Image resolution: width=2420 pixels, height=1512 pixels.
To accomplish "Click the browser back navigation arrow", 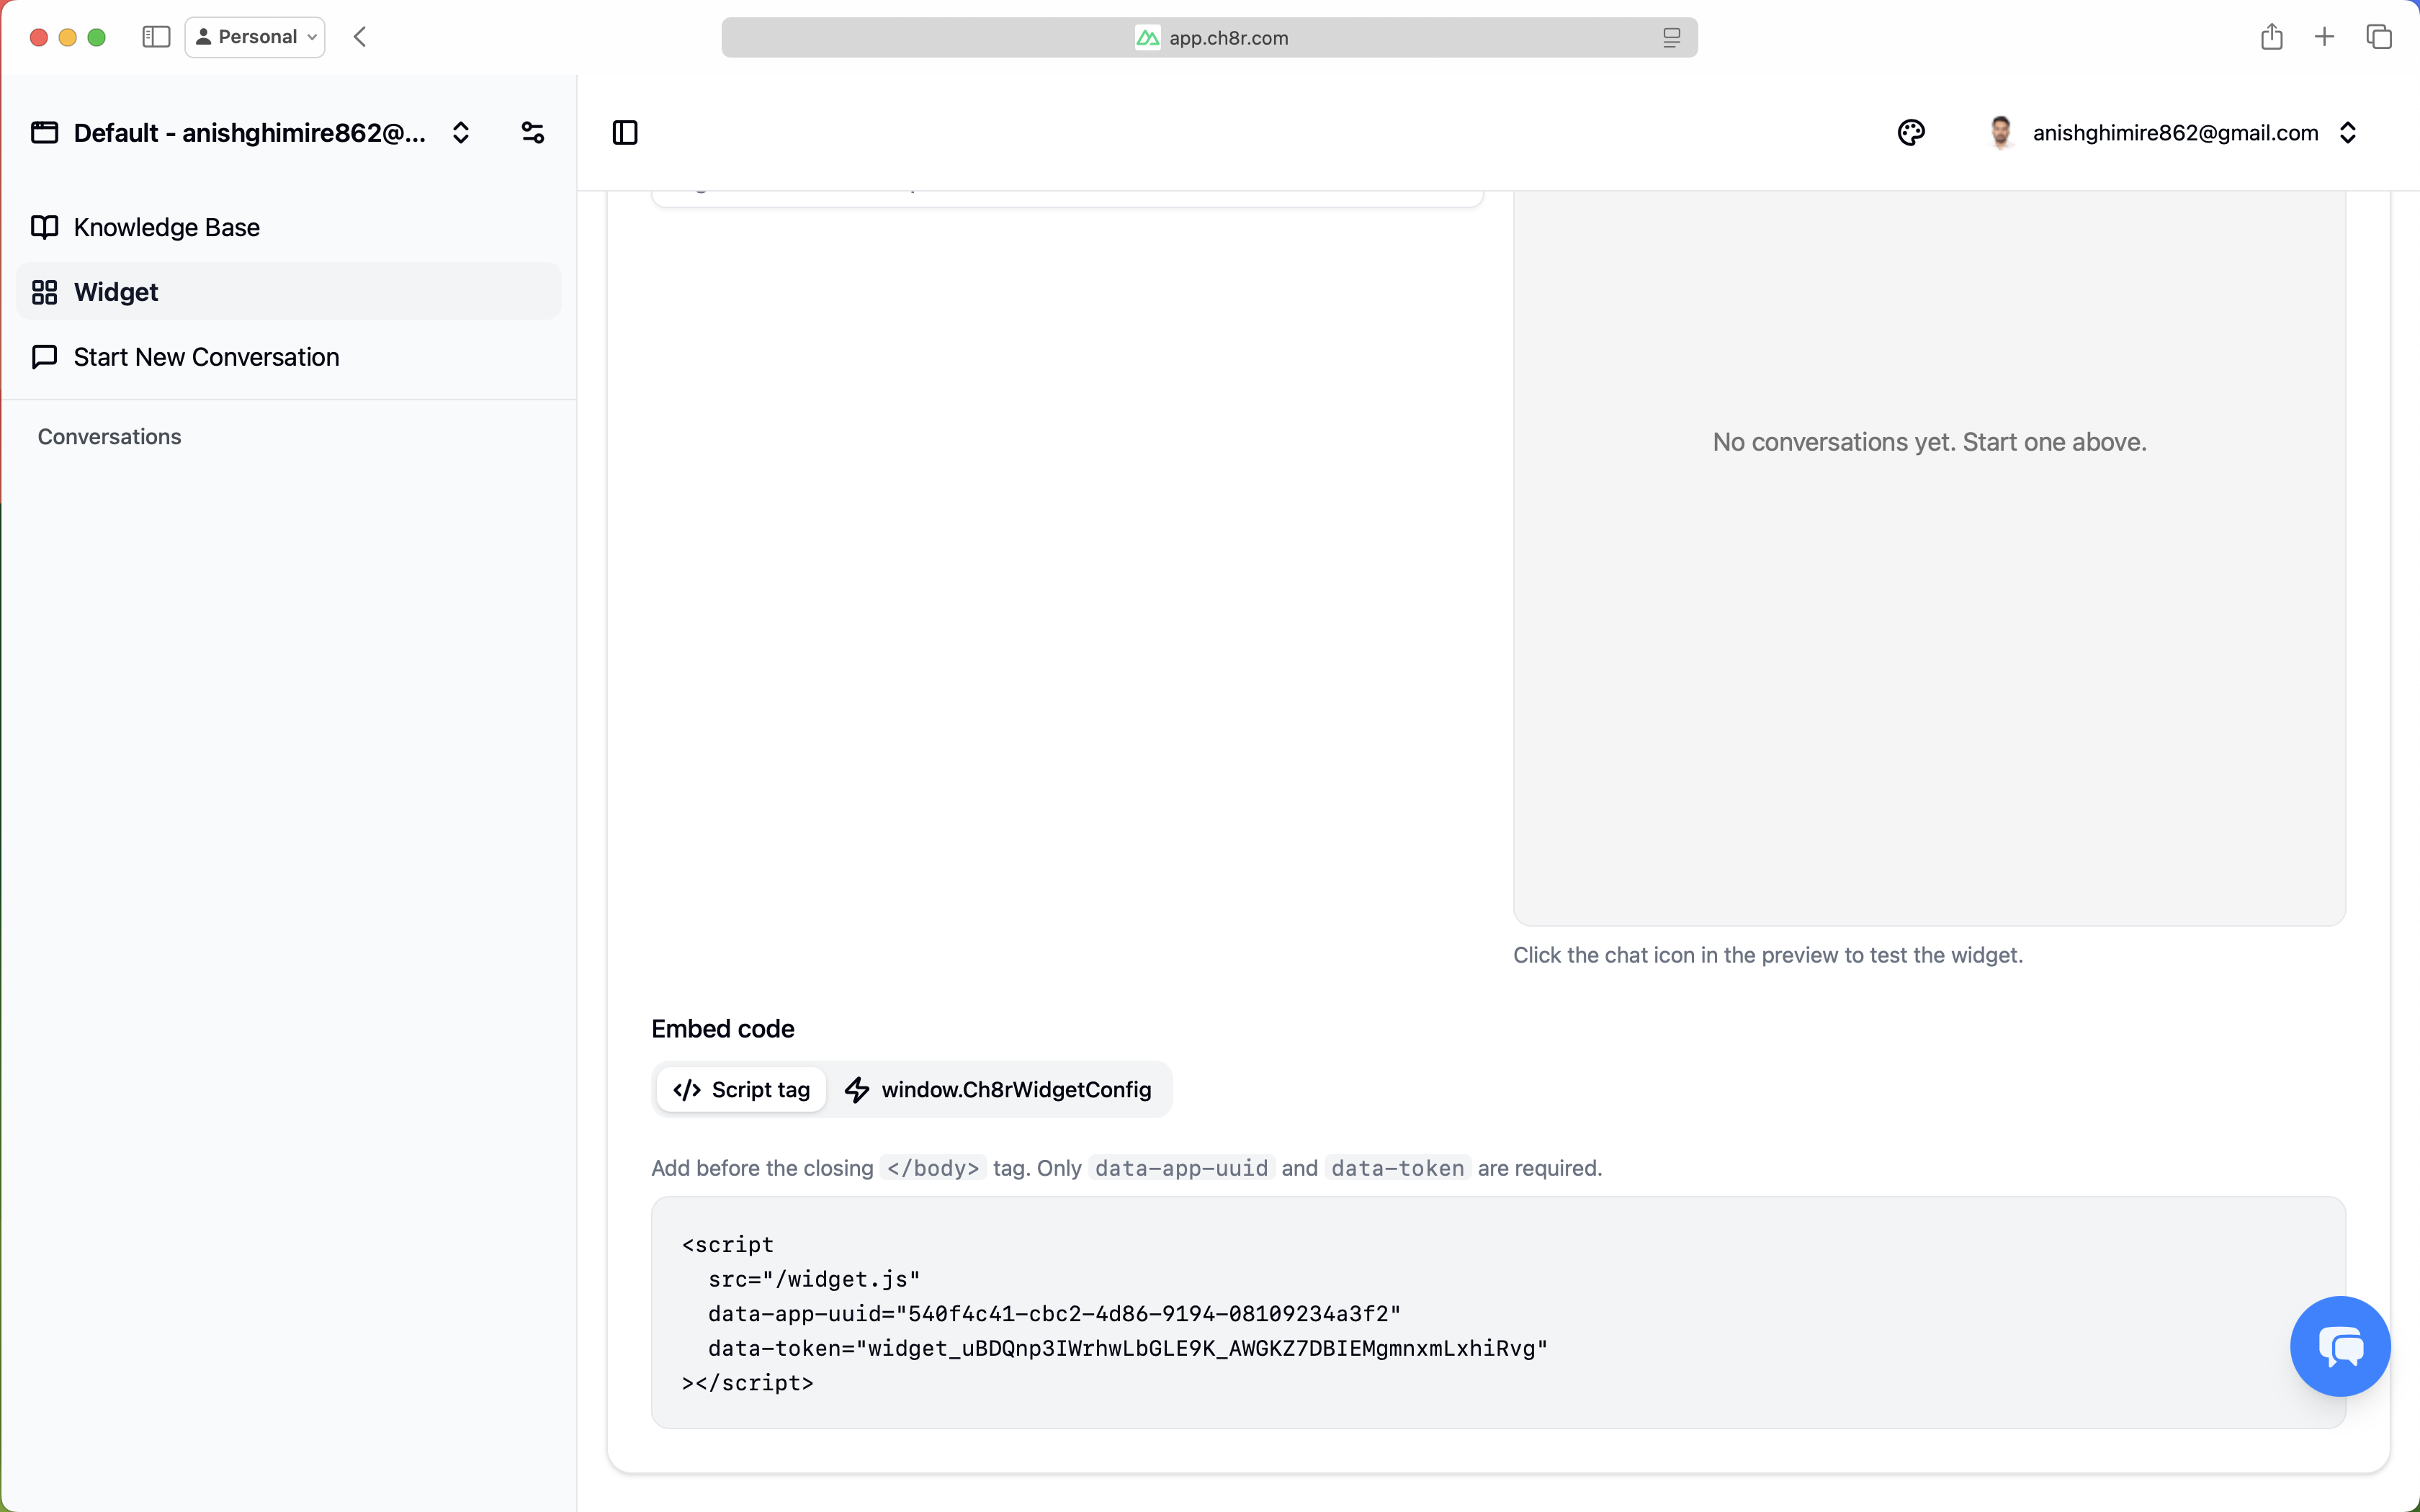I will [359, 37].
